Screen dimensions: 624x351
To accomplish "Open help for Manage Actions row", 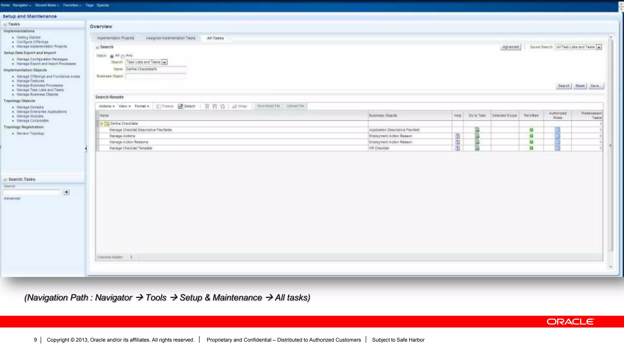I will coord(457,136).
